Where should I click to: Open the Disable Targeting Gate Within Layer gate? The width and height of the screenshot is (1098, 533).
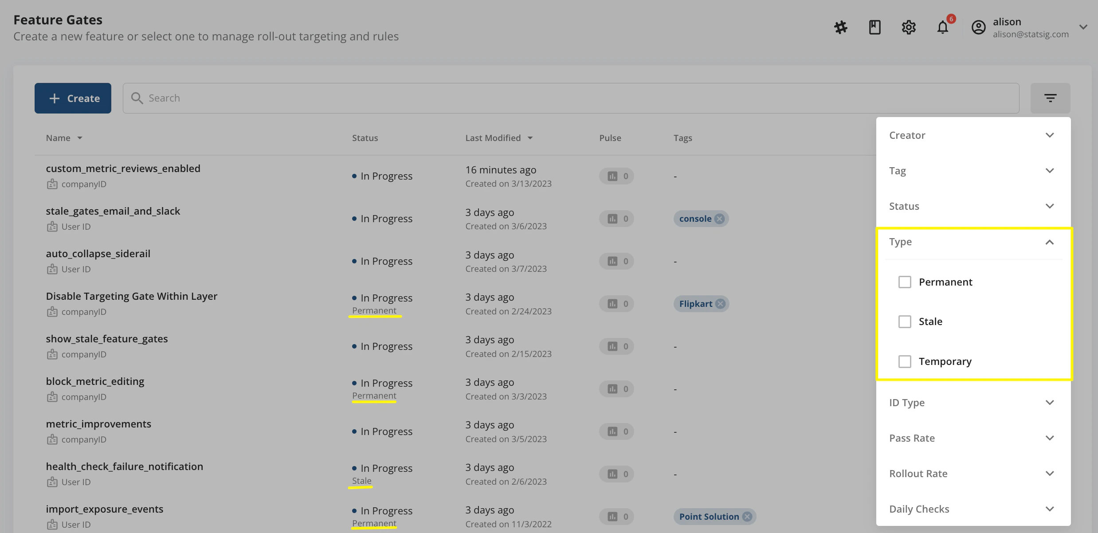132,296
